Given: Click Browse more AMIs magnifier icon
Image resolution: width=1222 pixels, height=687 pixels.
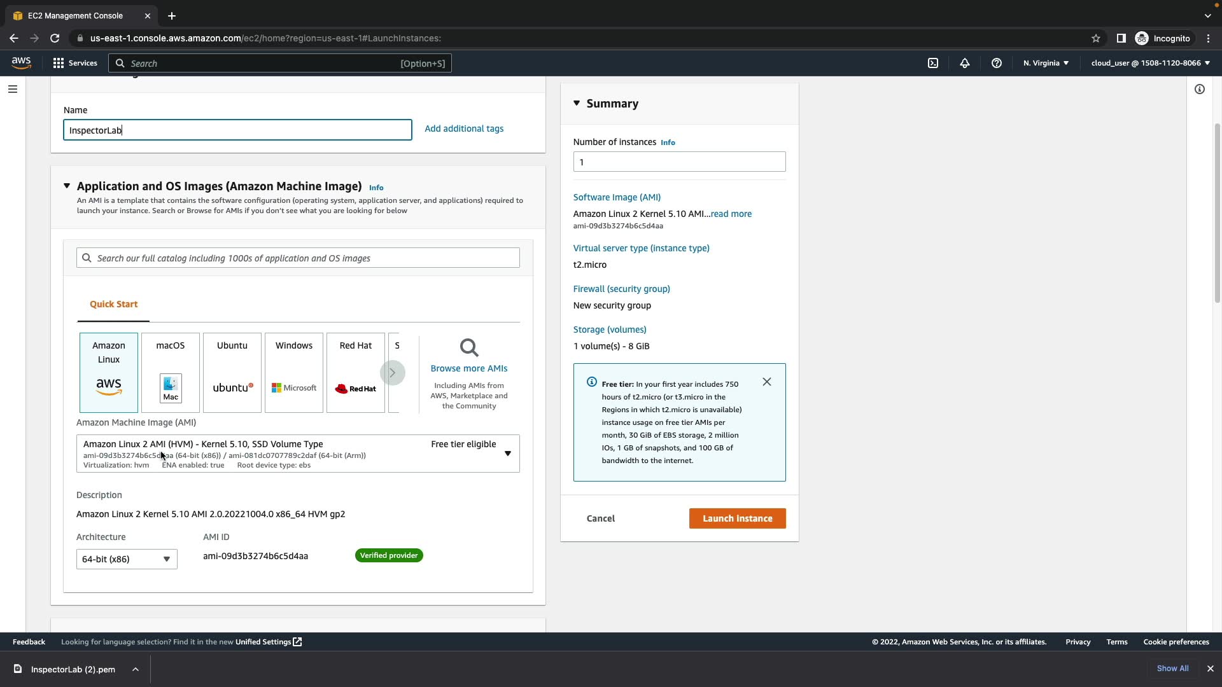Looking at the screenshot, I should pyautogui.click(x=469, y=348).
